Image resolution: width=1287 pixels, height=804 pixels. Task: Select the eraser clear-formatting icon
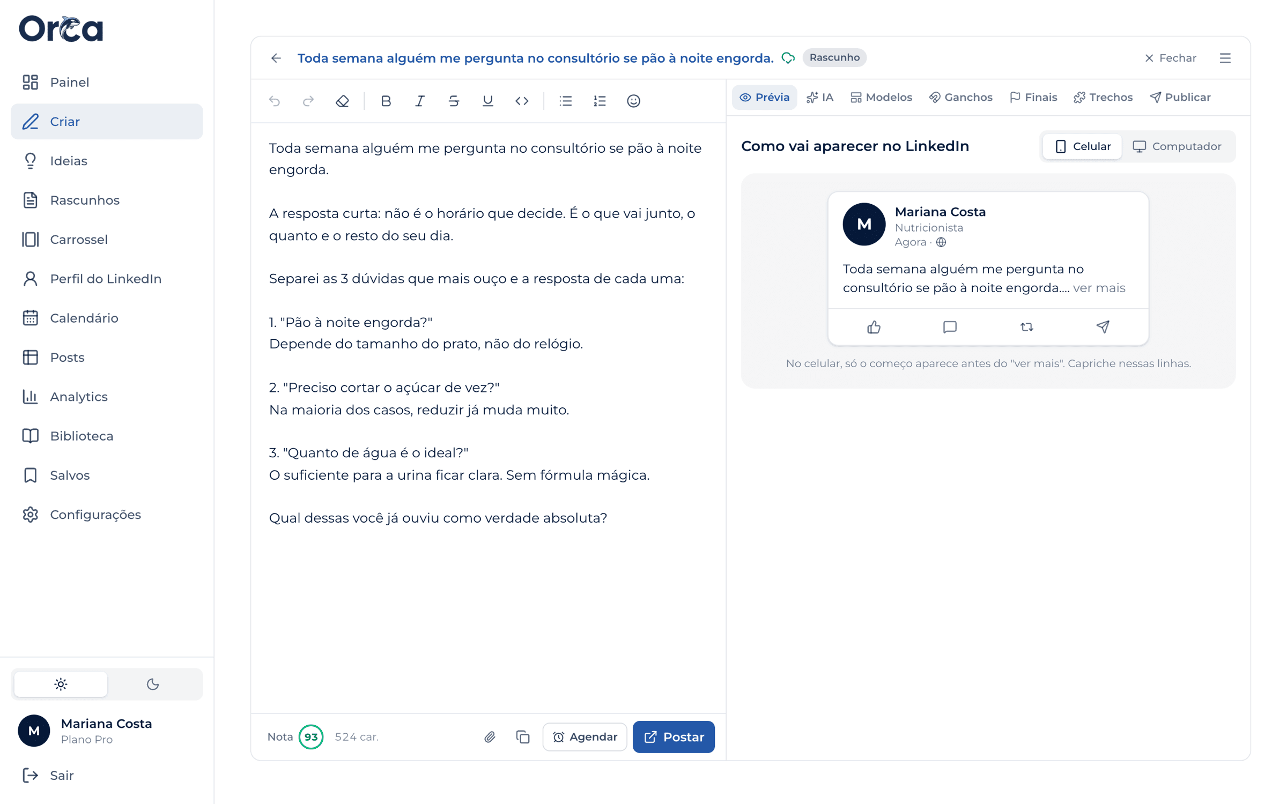click(342, 101)
